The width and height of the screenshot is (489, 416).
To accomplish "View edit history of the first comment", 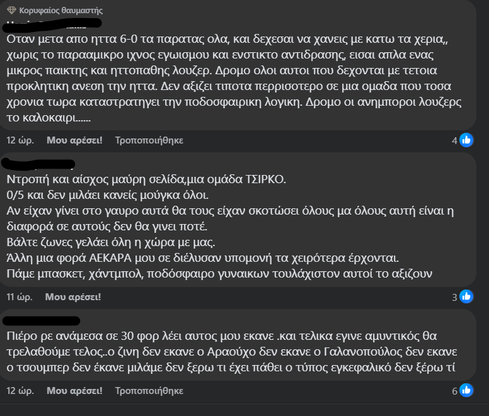I will coord(149,140).
